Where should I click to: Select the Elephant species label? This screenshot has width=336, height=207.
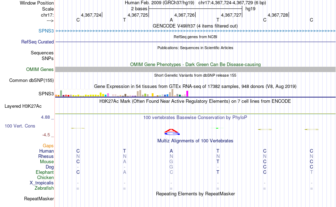click(x=45, y=172)
